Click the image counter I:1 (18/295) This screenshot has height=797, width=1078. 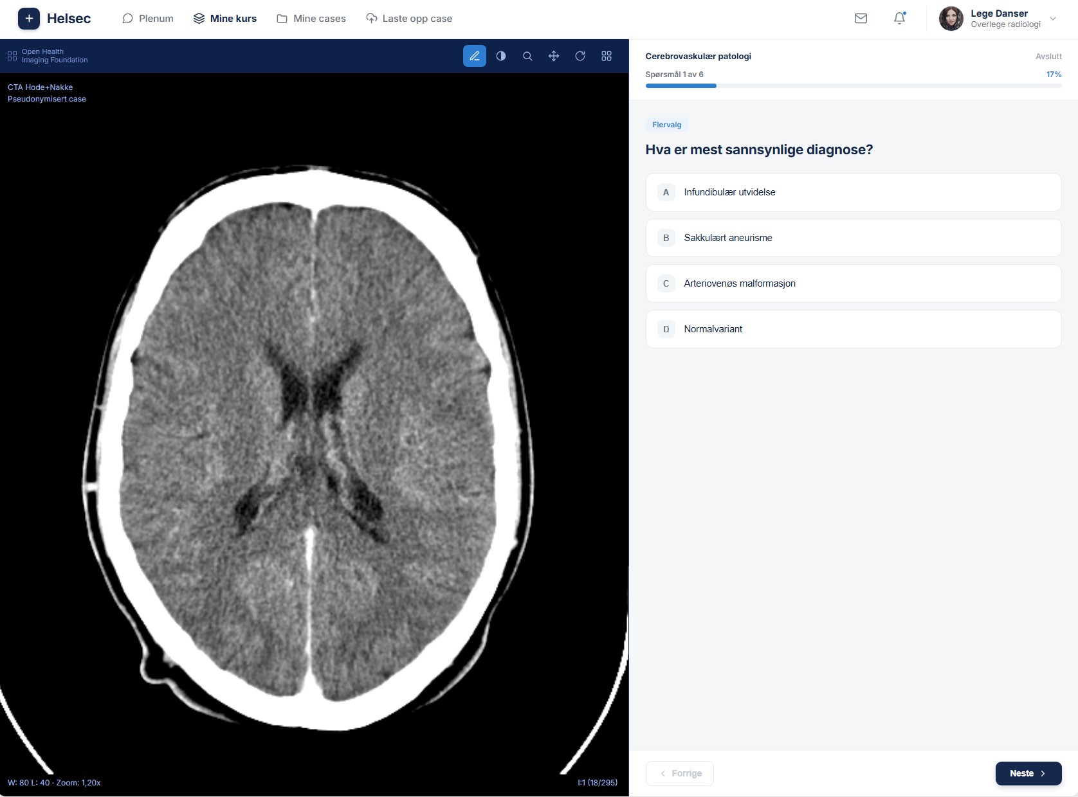(598, 783)
